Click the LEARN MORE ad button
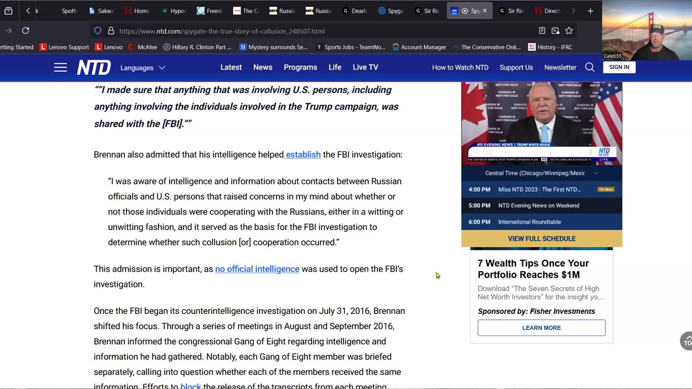The image size is (692, 389). [x=541, y=327]
